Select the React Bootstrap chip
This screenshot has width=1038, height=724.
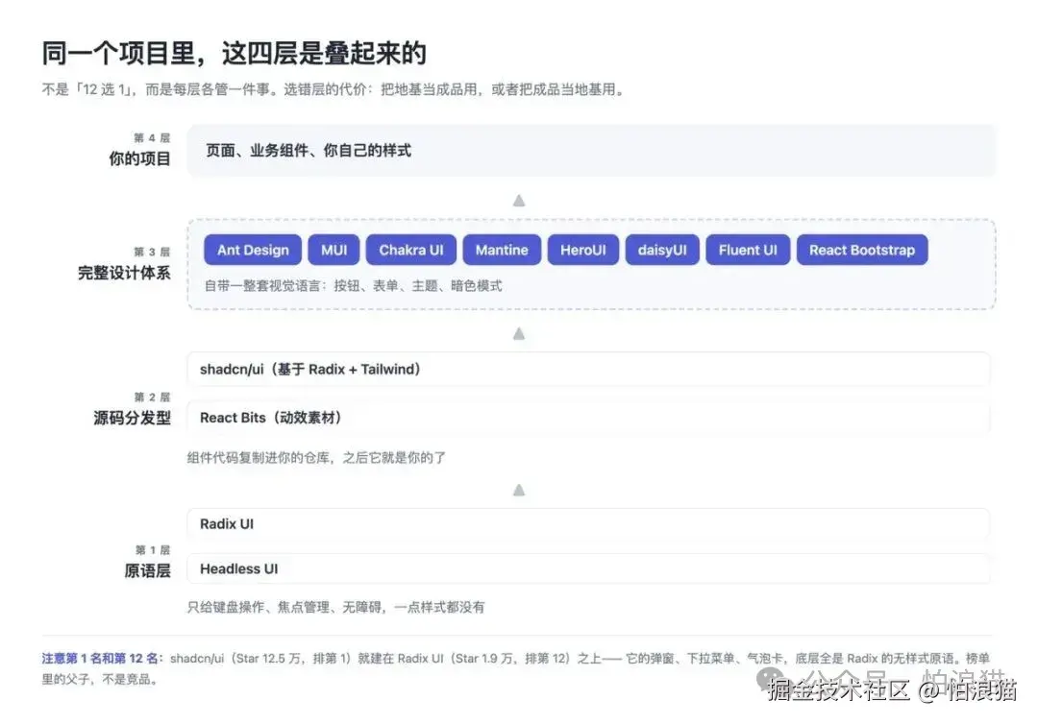tap(862, 250)
